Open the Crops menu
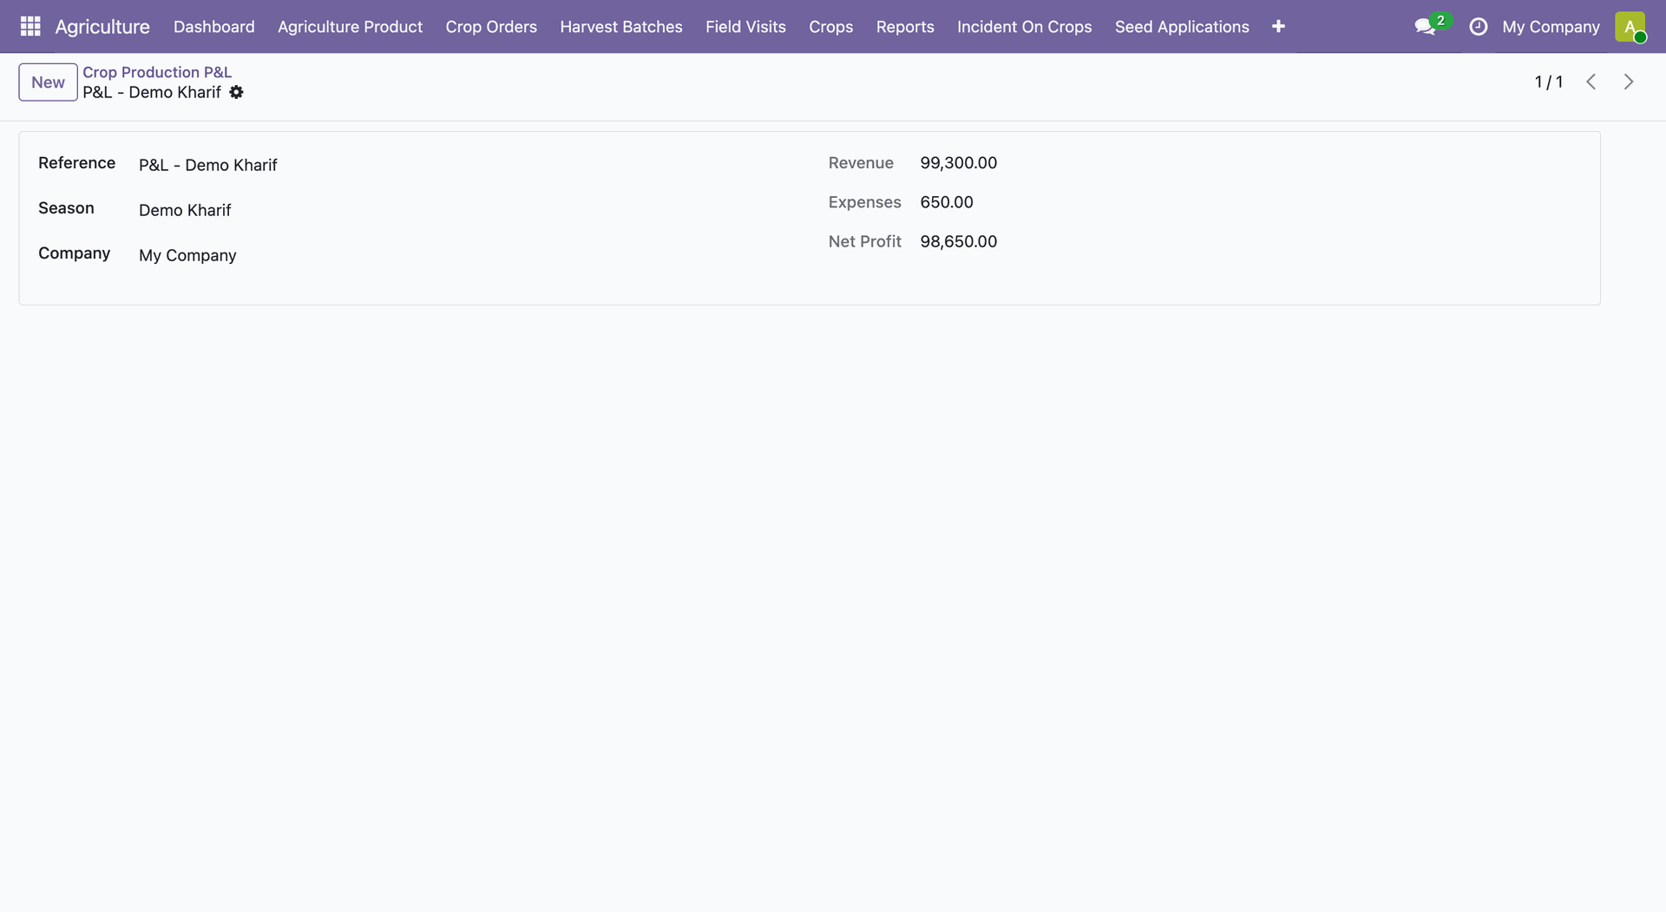The image size is (1666, 912). point(830,27)
